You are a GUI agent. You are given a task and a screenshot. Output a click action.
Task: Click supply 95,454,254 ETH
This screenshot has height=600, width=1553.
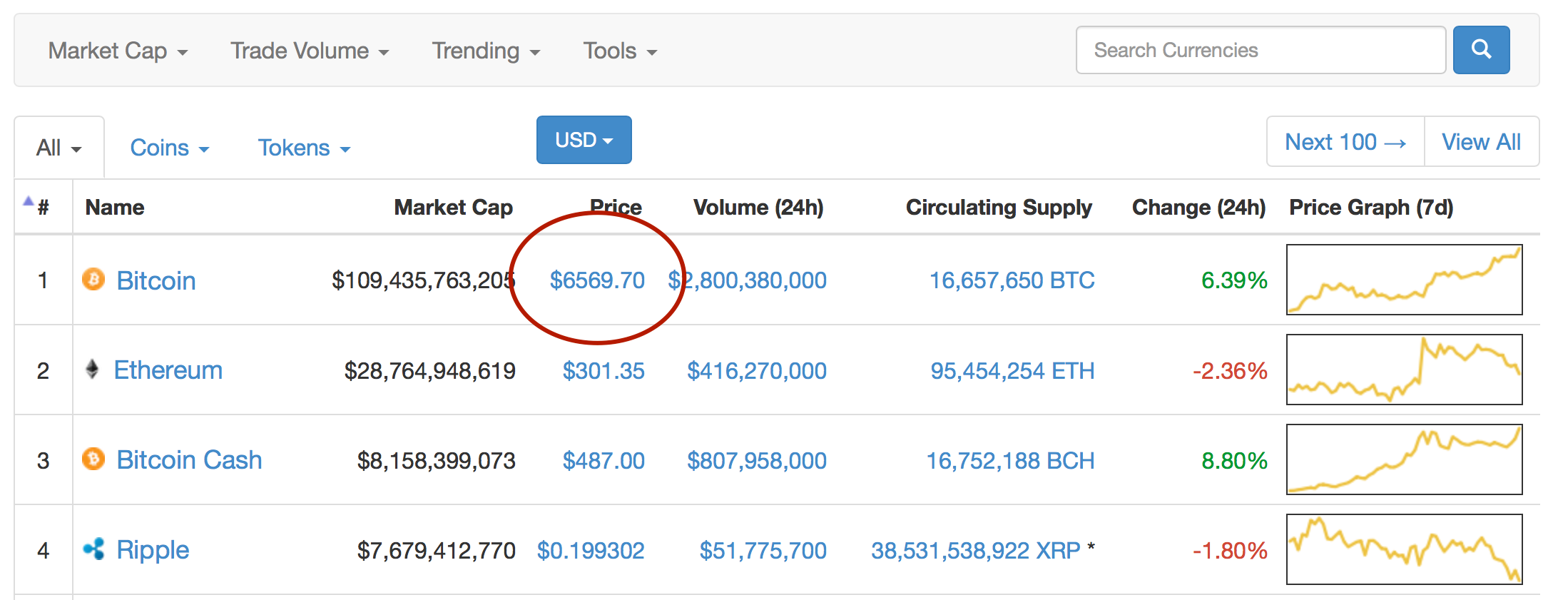pos(1012,371)
